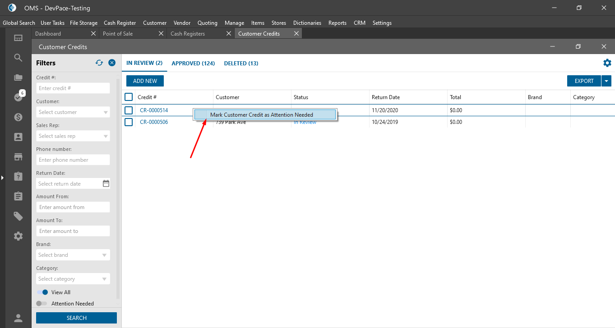Enable the Attention Needed toggle

(x=42, y=304)
